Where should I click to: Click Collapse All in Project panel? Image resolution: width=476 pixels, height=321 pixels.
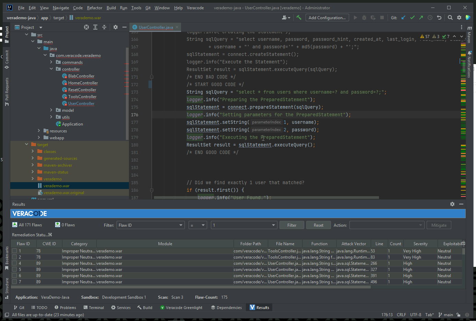[104, 27]
